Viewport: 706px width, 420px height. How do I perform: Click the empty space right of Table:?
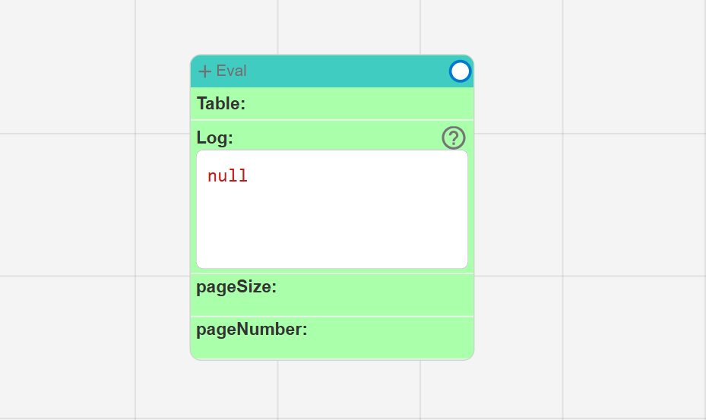tap(358, 103)
